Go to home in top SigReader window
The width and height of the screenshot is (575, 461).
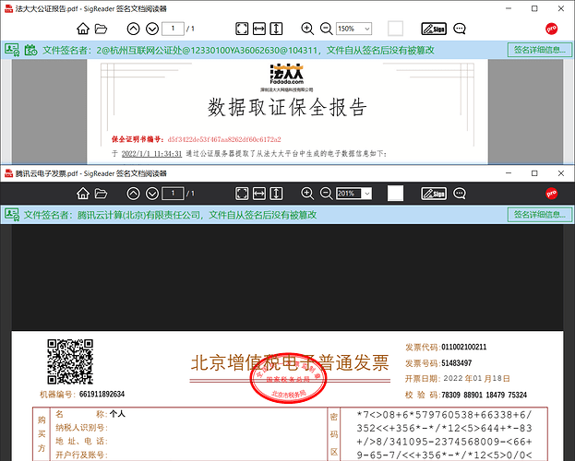[83, 29]
